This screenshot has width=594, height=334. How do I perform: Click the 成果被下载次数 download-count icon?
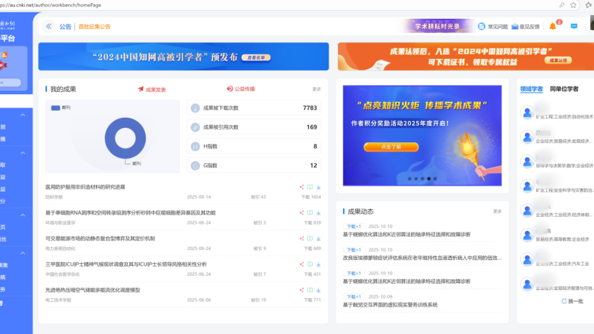pos(195,108)
